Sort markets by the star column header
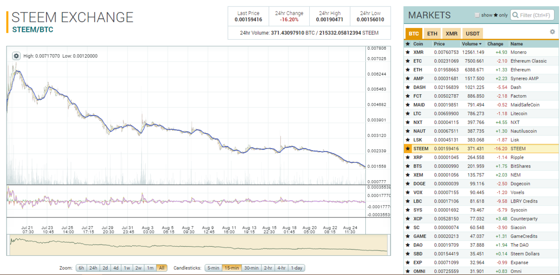 point(408,44)
